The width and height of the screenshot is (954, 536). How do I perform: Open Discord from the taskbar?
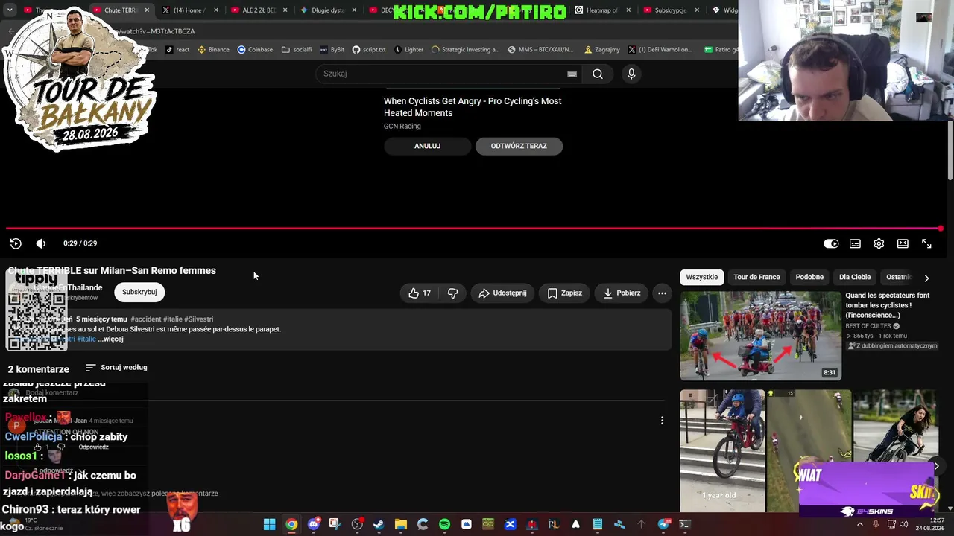(x=314, y=524)
